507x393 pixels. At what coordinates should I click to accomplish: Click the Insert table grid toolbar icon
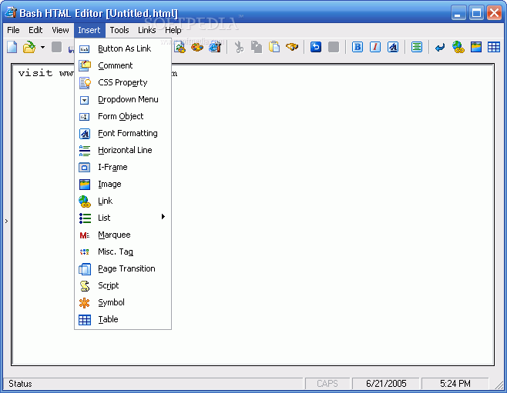pyautogui.click(x=494, y=47)
